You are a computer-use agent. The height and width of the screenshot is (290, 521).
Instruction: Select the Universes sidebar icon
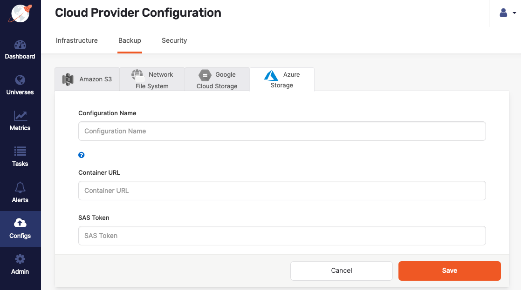pos(20,86)
